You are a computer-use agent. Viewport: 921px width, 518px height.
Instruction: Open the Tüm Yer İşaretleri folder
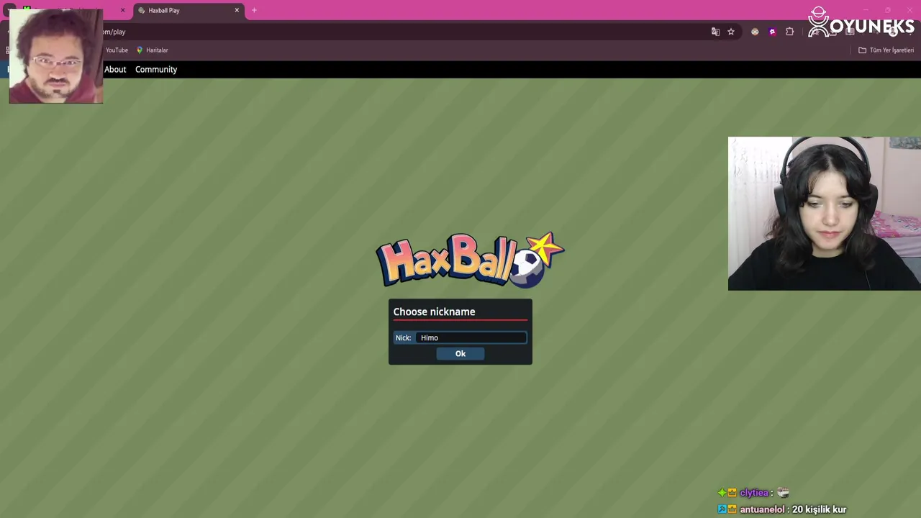[886, 50]
